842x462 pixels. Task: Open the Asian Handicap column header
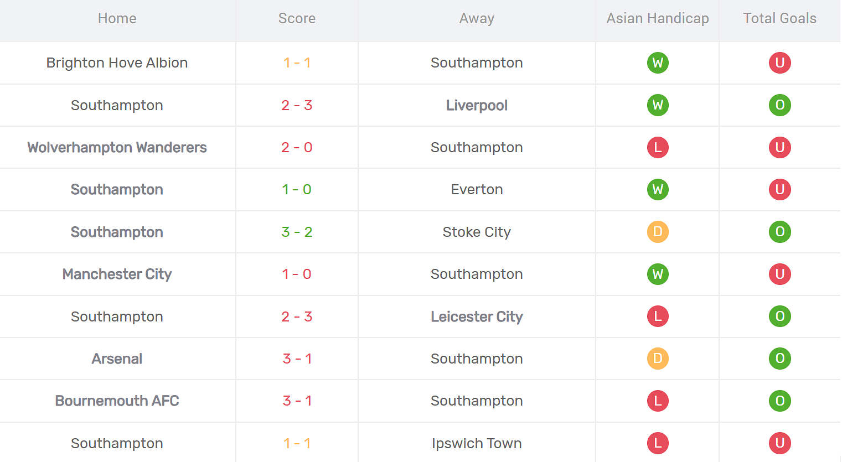pos(657,18)
